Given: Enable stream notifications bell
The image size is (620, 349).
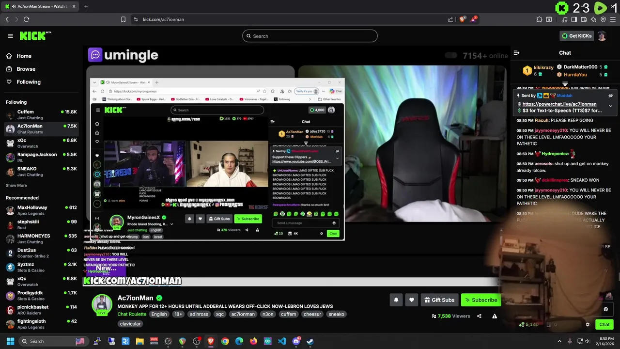Looking at the screenshot, I should (396, 300).
